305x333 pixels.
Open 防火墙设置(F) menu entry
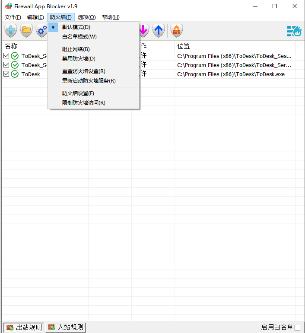point(93,93)
